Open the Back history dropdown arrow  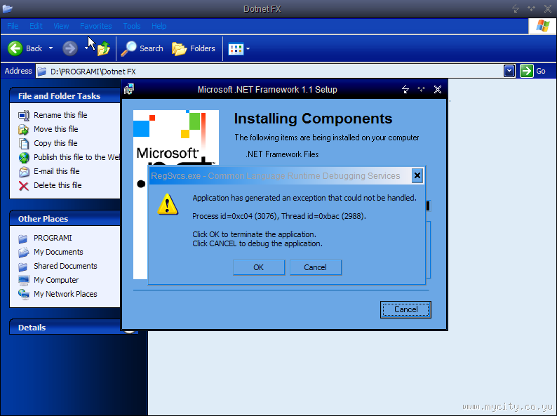pyautogui.click(x=51, y=48)
